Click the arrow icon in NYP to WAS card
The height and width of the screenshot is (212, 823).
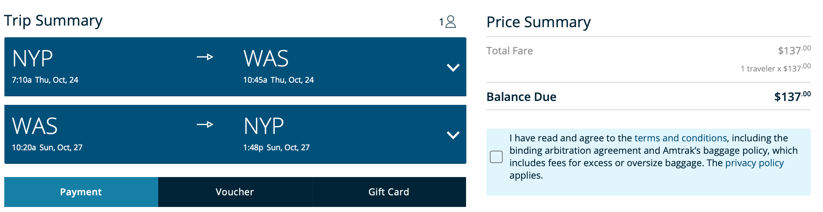point(205,57)
